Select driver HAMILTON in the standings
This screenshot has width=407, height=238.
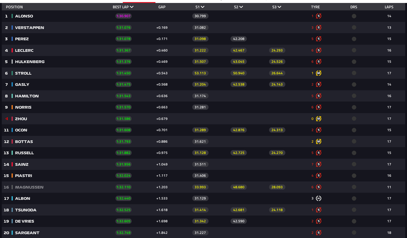tap(27, 96)
